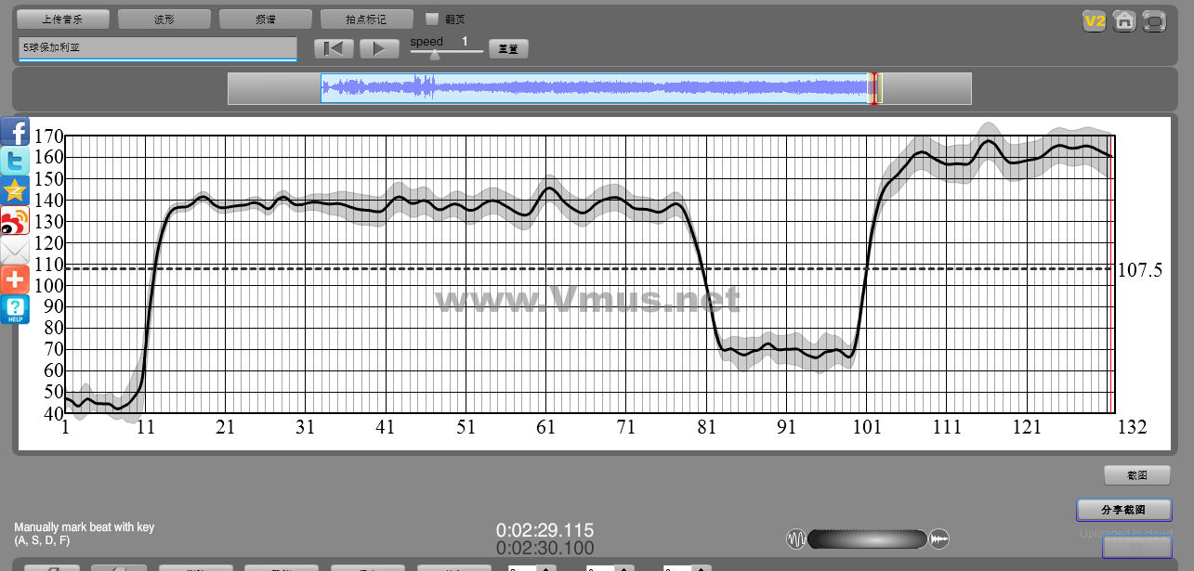Click the grayscale gradient smoothing bar
This screenshot has width=1194, height=571.
(x=868, y=539)
